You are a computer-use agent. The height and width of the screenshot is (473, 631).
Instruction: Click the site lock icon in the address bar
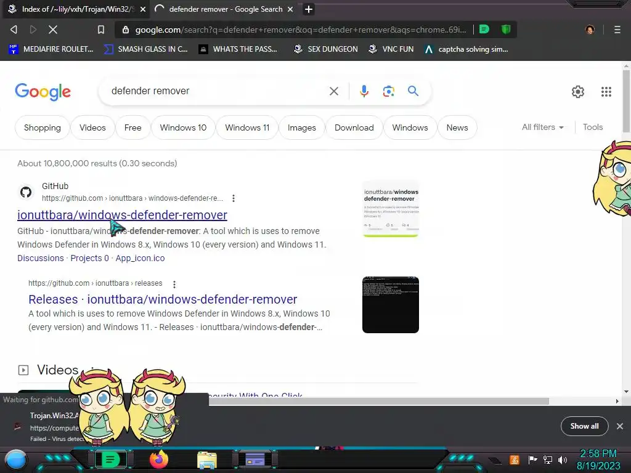point(126,30)
